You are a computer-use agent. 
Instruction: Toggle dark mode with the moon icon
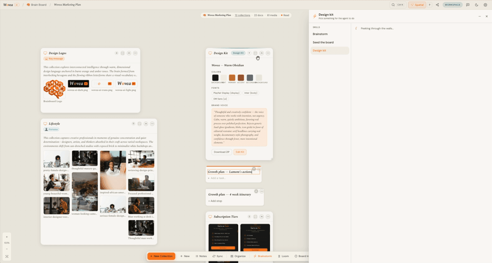point(477,5)
